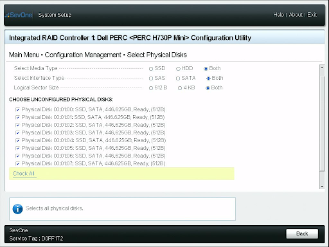Image resolution: width=329 pixels, height=247 pixels.
Task: Open the About link
Action: 296,15
